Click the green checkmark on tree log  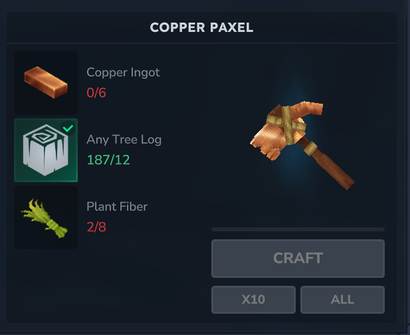(x=68, y=128)
